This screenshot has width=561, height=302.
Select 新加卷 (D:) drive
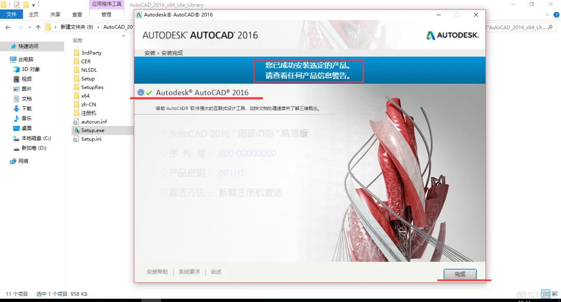(34, 148)
